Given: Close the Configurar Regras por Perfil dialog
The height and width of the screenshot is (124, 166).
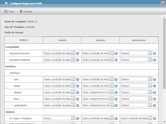Looking at the screenshot, I should coord(163,3).
